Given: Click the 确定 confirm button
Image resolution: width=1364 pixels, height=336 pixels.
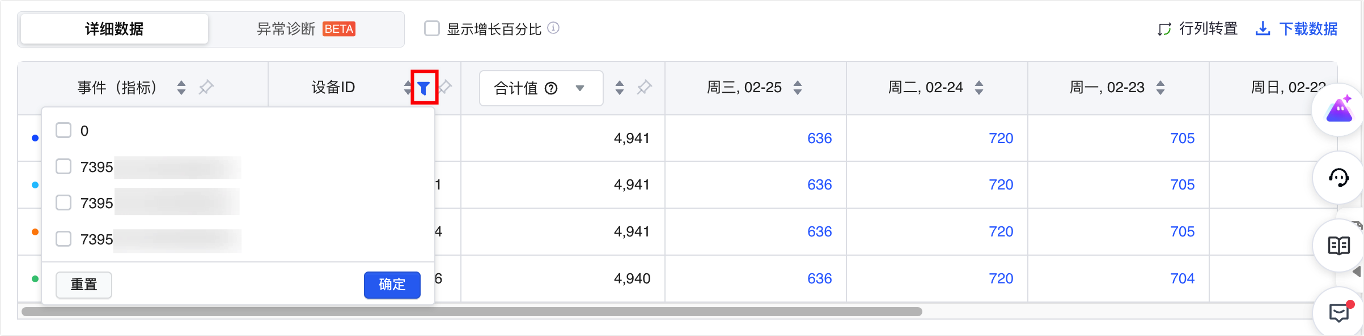Looking at the screenshot, I should click(392, 285).
